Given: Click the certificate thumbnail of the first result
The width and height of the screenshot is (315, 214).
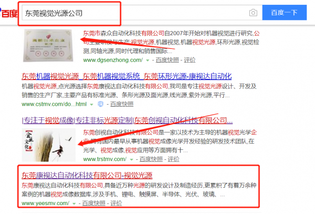Looking at the screenshot, I should (48, 46).
